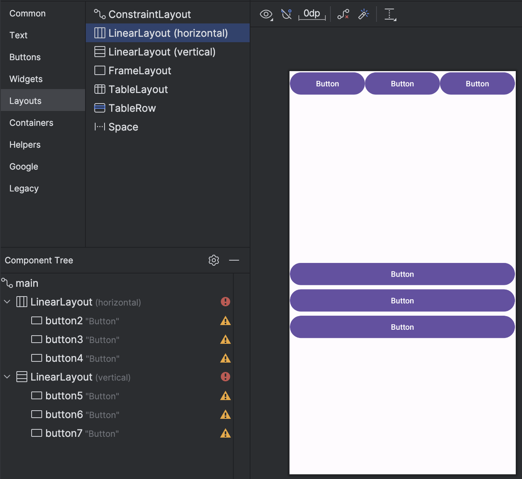Collapse LinearLayout (vertical) tree node

coord(7,377)
